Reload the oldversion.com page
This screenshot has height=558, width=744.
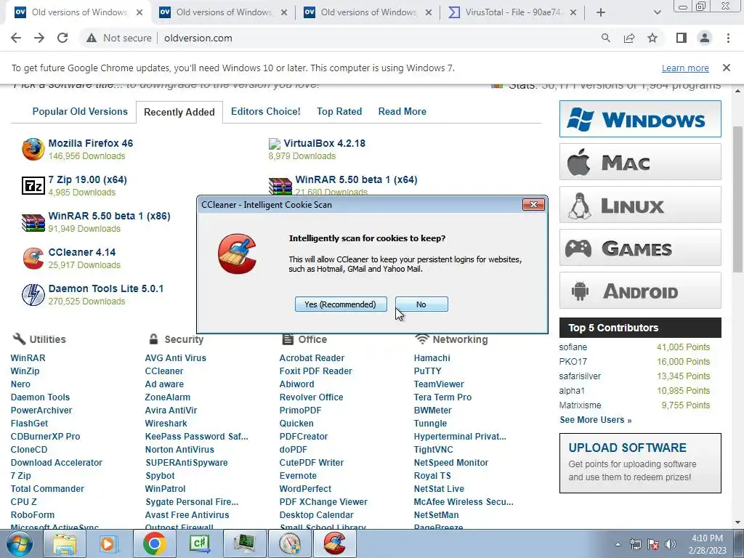62,38
